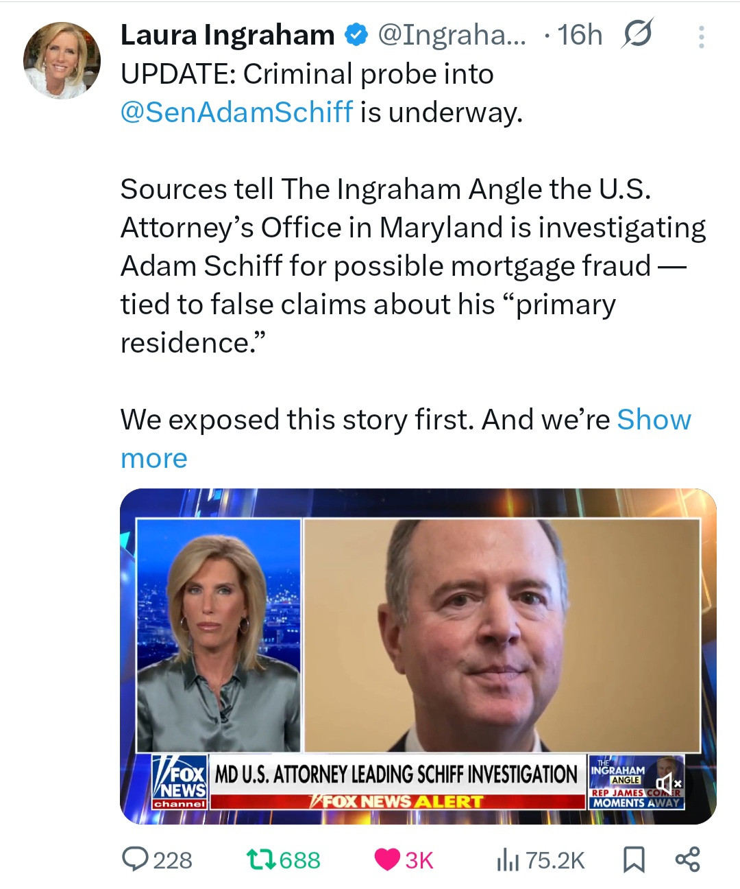
Task: Click the Fox News channel logo in video
Action: [180, 781]
